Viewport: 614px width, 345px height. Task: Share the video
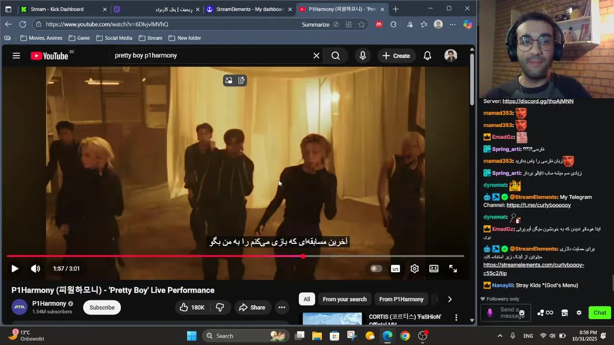[252, 308]
